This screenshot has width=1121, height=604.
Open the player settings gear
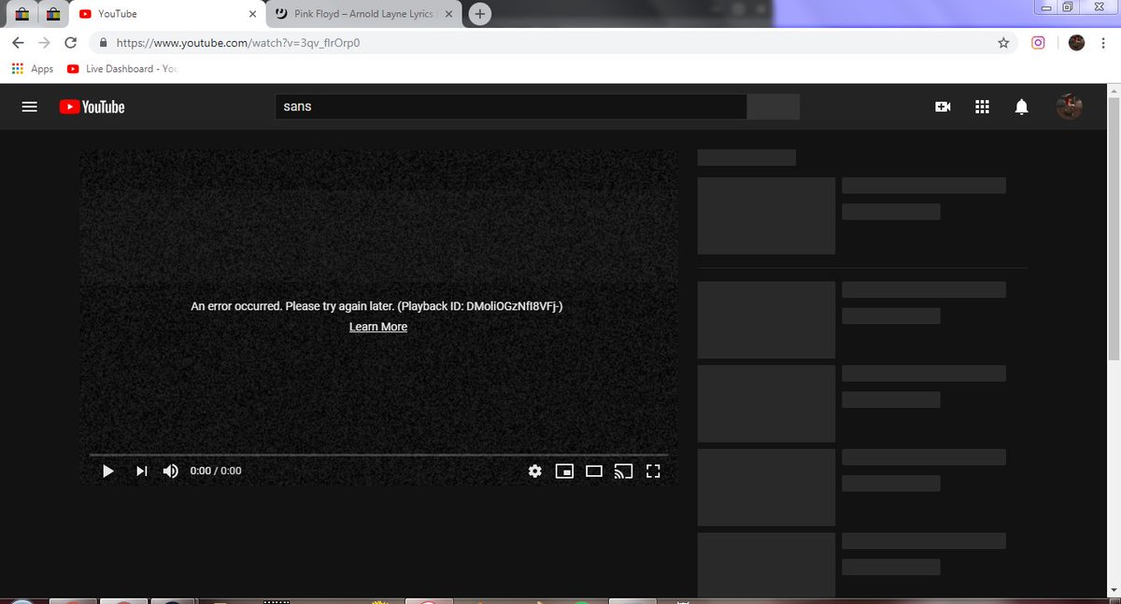point(534,471)
